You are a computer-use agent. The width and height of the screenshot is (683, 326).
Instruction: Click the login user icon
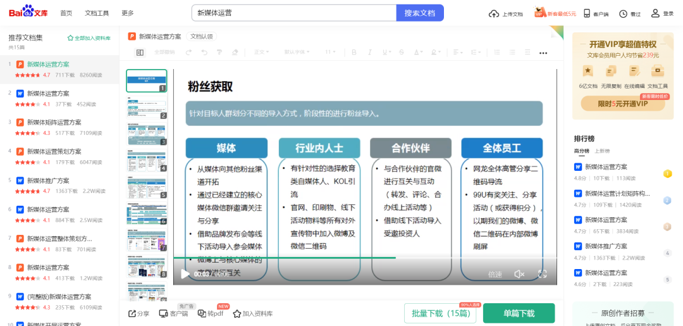coord(655,13)
